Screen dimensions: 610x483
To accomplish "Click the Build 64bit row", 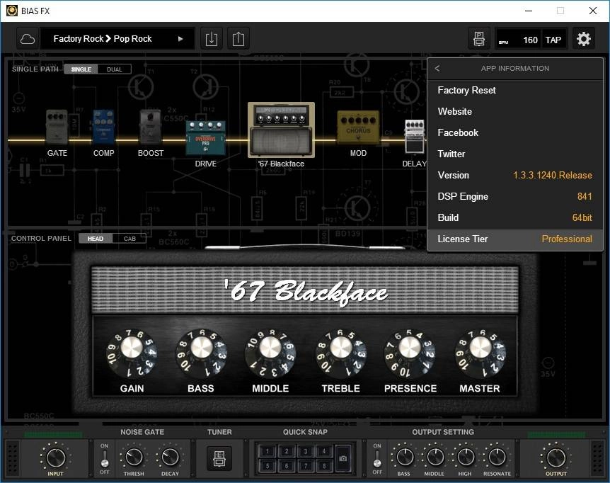I will pyautogui.click(x=515, y=218).
